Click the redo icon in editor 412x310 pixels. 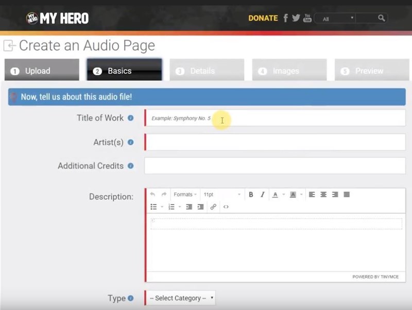(164, 194)
